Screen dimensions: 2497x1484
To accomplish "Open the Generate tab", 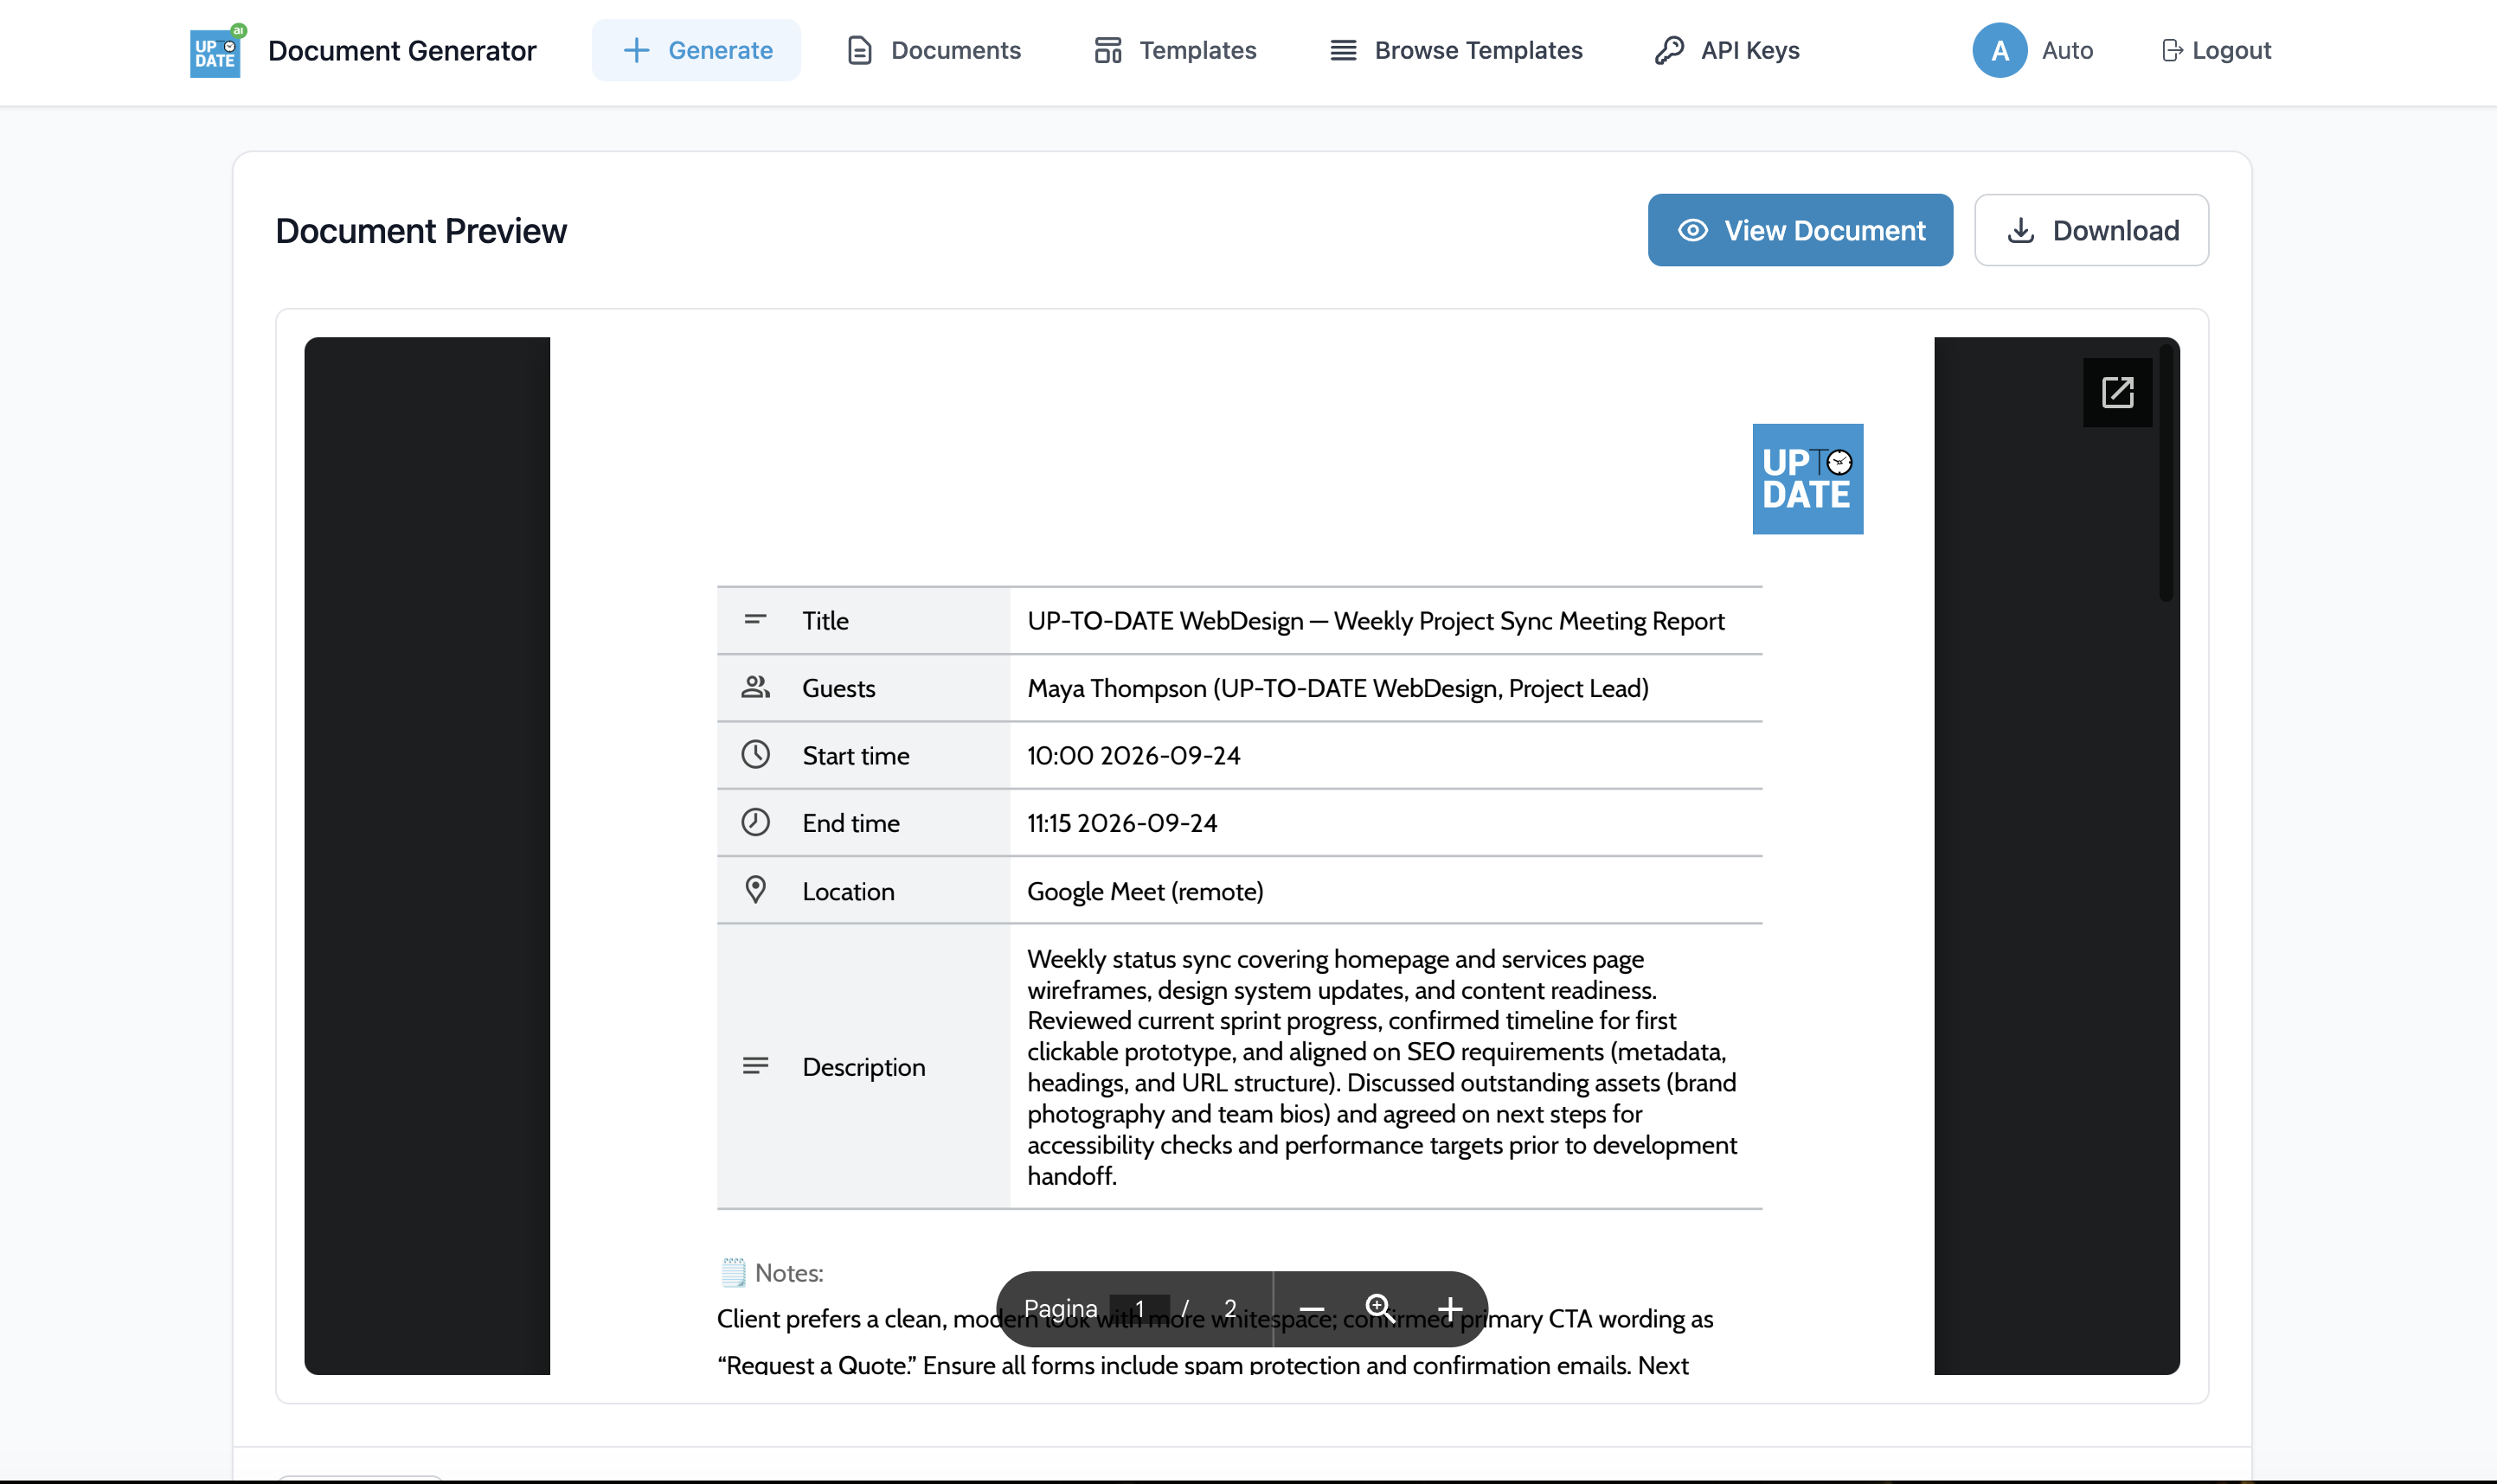I will point(696,50).
